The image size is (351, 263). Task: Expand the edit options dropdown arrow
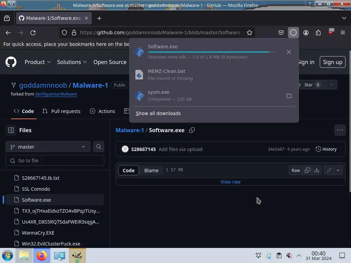click(338, 171)
